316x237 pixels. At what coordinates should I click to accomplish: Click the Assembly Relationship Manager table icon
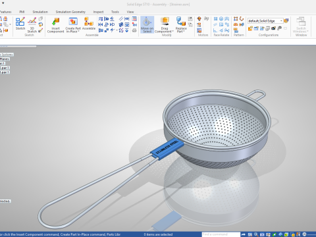(x=134, y=19)
